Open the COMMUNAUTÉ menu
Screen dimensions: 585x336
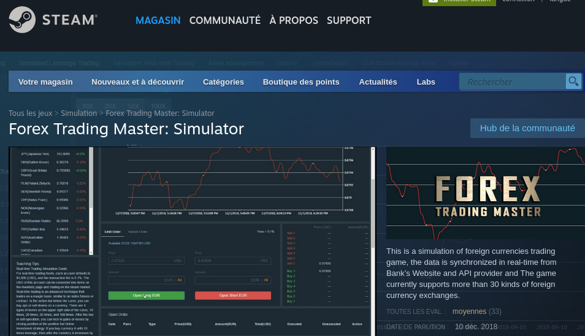coord(225,20)
